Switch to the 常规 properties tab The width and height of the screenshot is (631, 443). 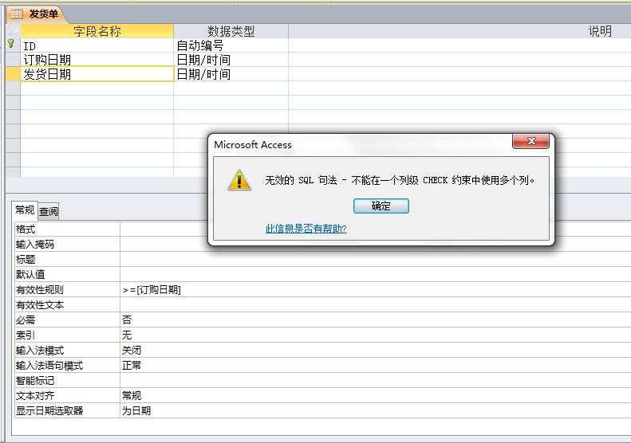(x=25, y=210)
